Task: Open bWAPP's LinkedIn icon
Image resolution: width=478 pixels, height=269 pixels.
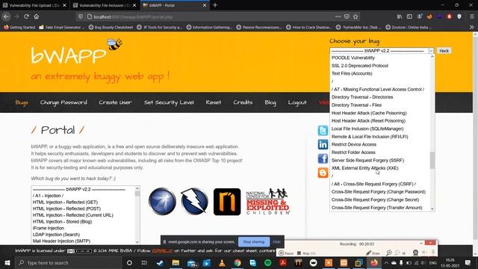Action: pos(323,144)
